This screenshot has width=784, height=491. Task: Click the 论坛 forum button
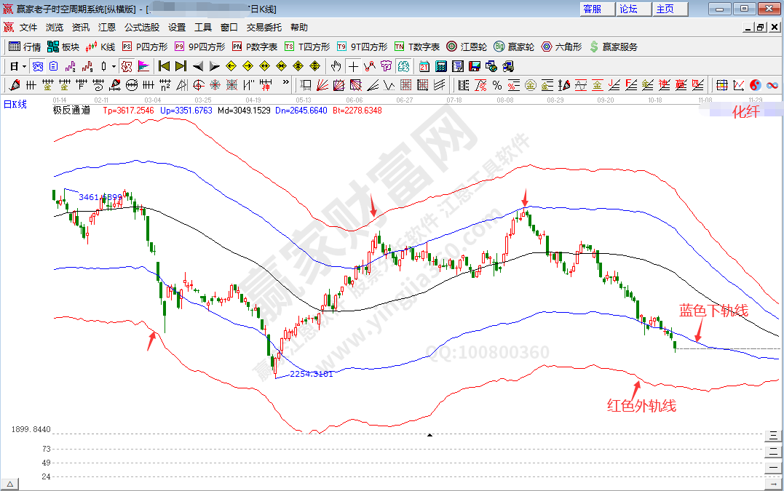coord(628,9)
